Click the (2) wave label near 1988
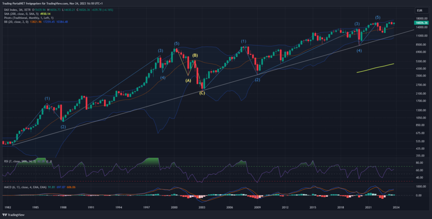This screenshot has height=219, width=432. (x=63, y=126)
